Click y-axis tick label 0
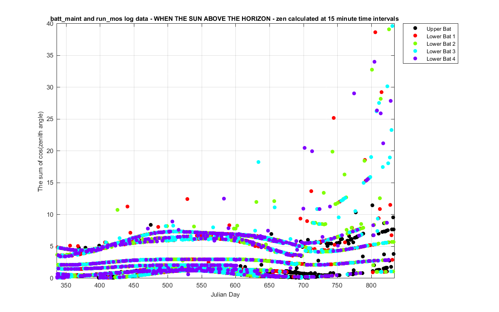Screen dimensions: 499x312 pyautogui.click(x=52, y=278)
